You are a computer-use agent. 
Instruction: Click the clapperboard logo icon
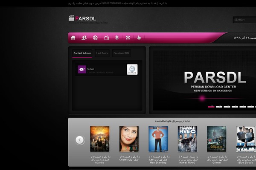click(71, 18)
